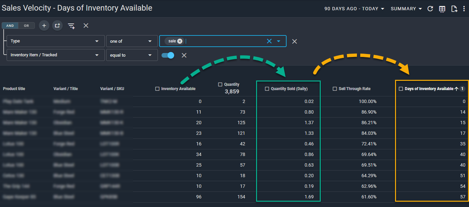Tick the Sell Through Rate column checkbox
The width and height of the screenshot is (469, 207).
pos(335,89)
